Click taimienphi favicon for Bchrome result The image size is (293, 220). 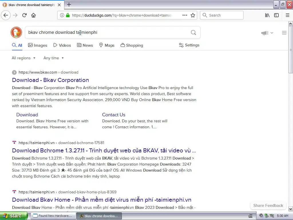pyautogui.click(x=14, y=143)
